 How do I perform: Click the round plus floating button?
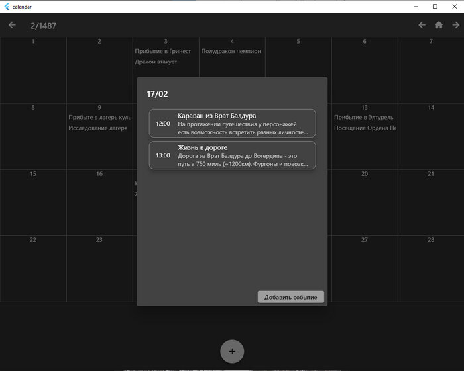[x=232, y=351]
